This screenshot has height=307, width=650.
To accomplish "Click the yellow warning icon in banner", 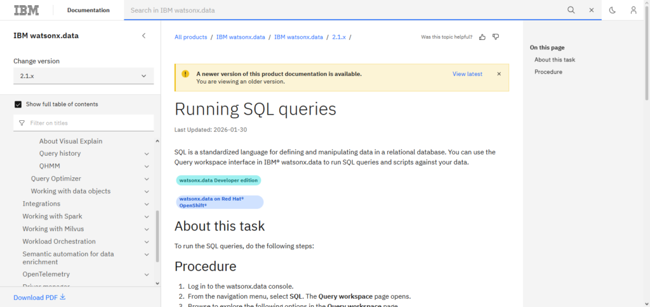I will [185, 74].
